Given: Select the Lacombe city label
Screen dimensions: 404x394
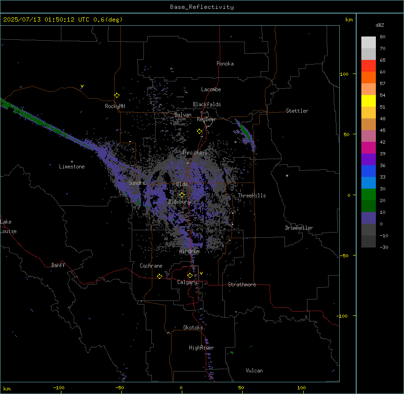Looking at the screenshot, I should point(211,89).
